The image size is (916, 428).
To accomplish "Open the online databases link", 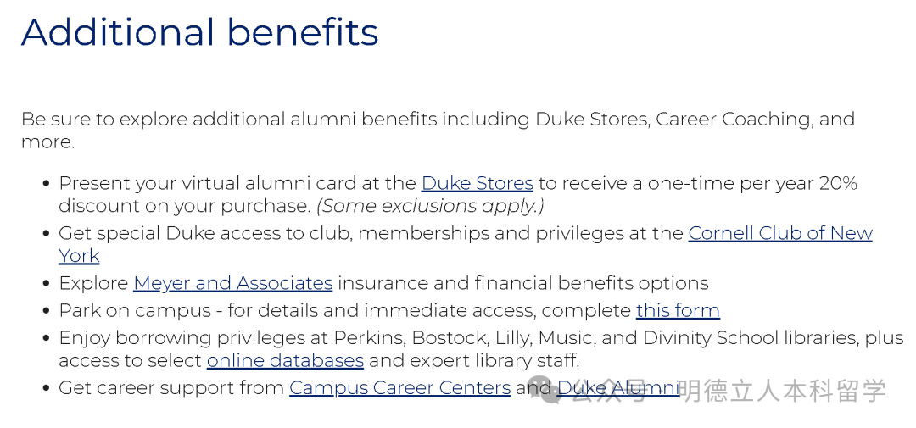I will pyautogui.click(x=285, y=360).
